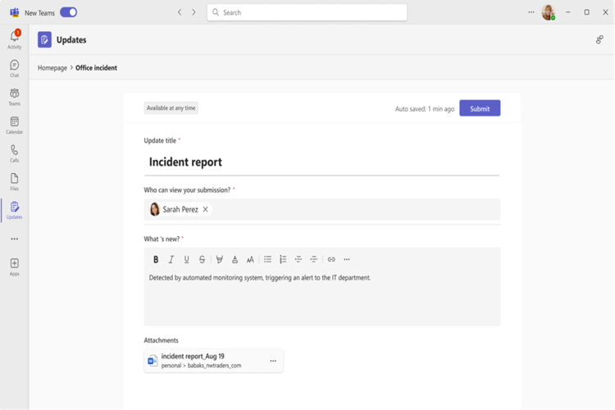Open Chat from the sidebar
Image resolution: width=615 pixels, height=410 pixels.
[15, 67]
